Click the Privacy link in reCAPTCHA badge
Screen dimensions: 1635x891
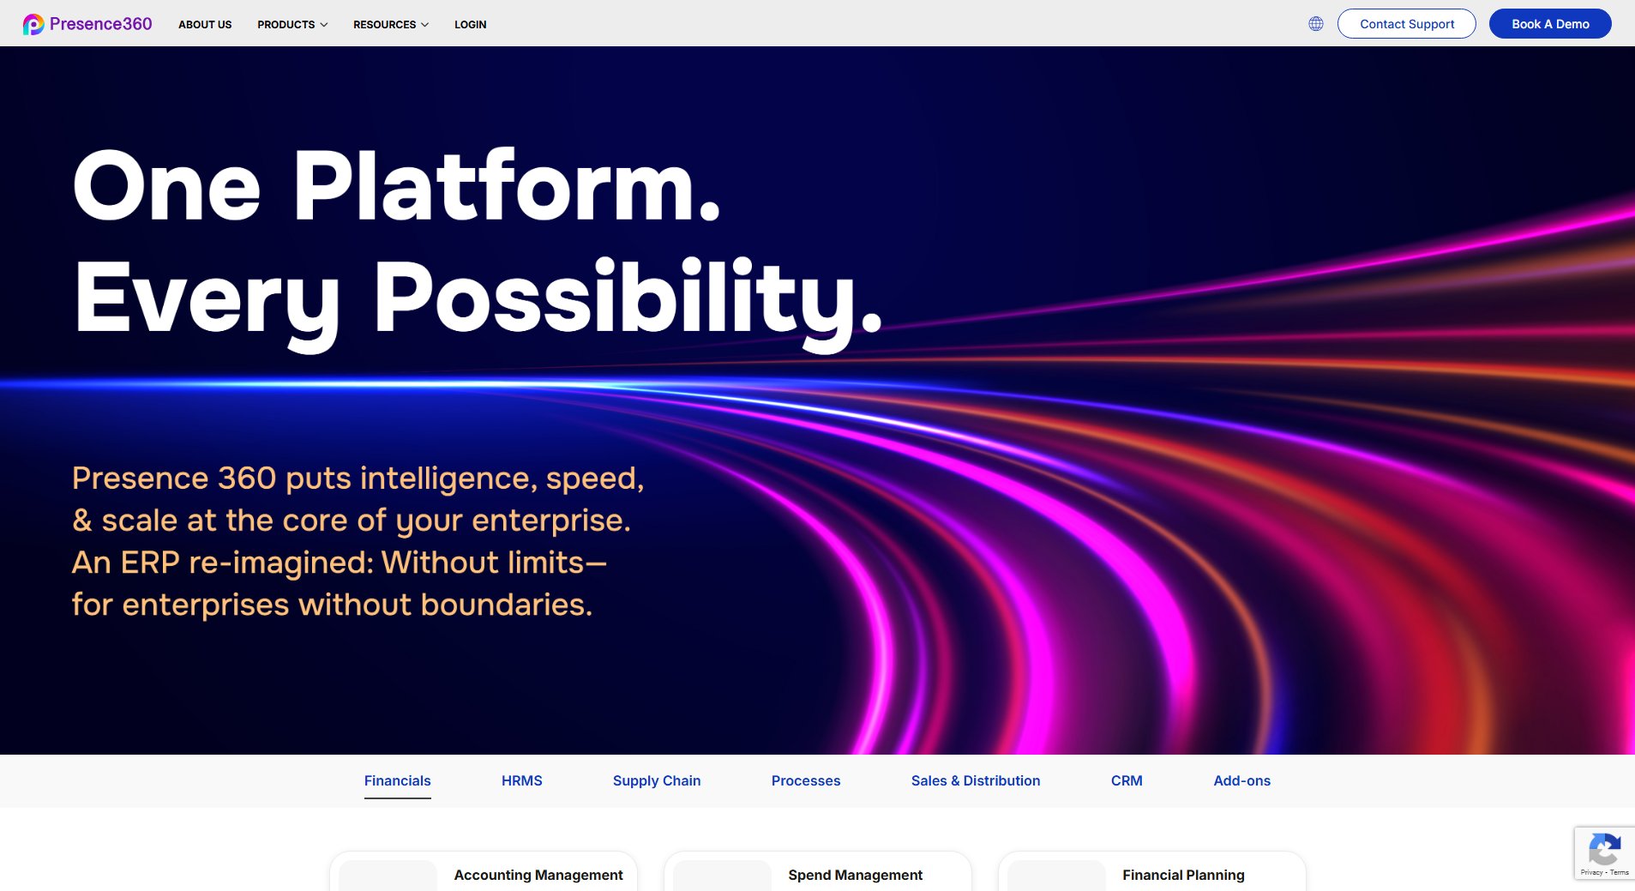tap(1591, 872)
